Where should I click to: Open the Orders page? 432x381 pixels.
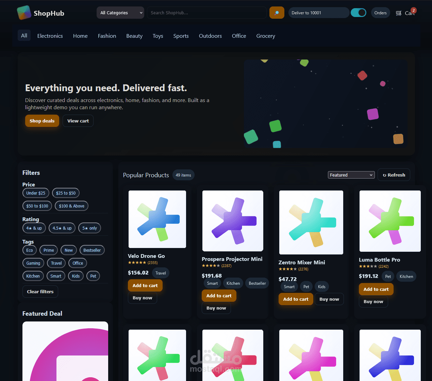[381, 13]
